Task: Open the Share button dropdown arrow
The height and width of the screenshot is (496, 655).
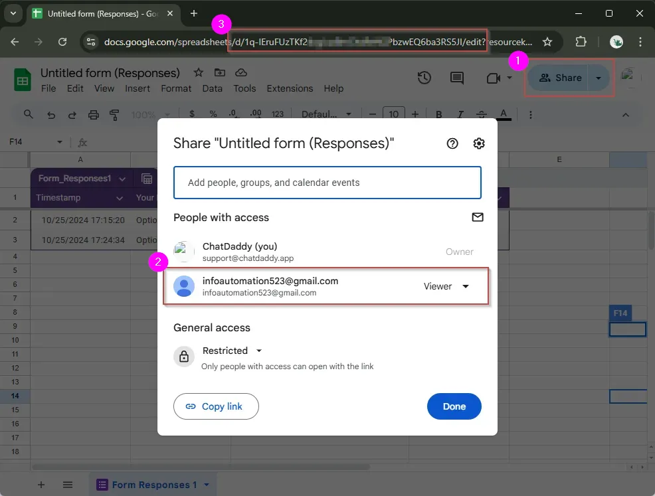Action: pos(599,78)
